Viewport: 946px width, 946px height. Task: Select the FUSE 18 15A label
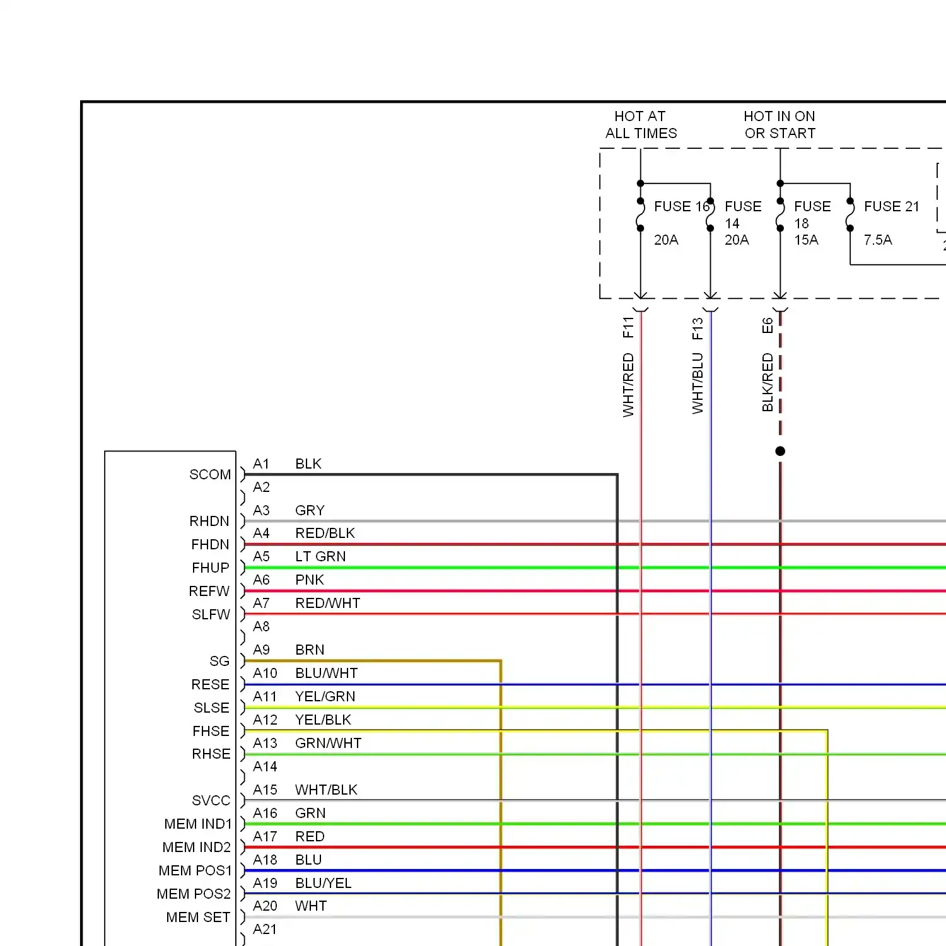click(812, 223)
